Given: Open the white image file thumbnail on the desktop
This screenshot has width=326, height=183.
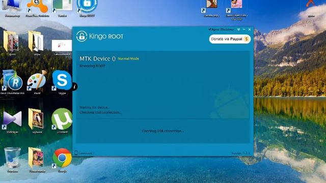Looking at the screenshot, I should tap(62, 45).
